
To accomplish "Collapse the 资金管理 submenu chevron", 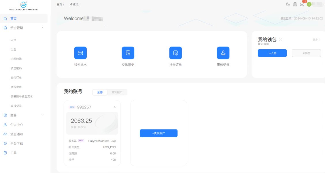I will [x=42, y=28].
